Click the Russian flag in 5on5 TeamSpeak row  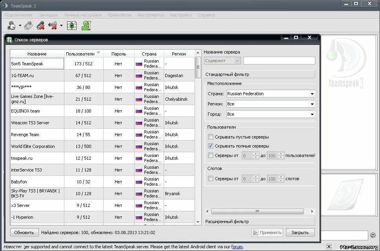tap(139, 64)
